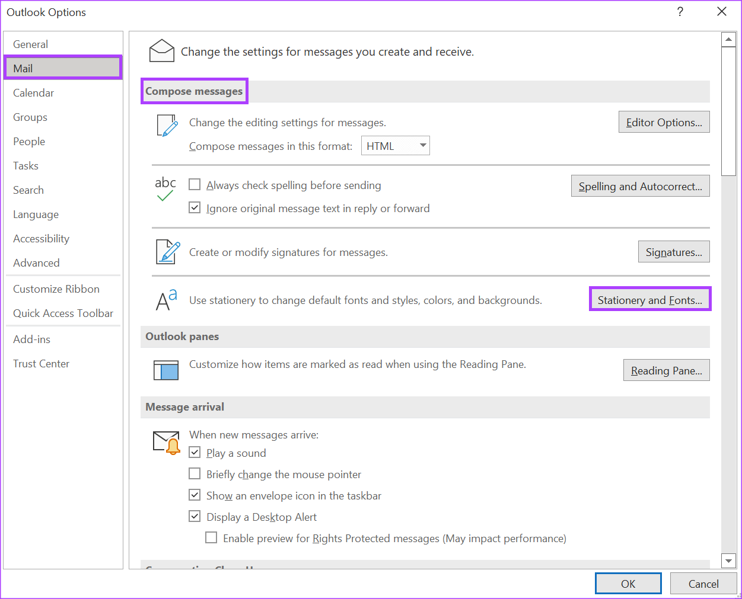742x599 pixels.
Task: Open the Tasks options category
Action: 63,166
